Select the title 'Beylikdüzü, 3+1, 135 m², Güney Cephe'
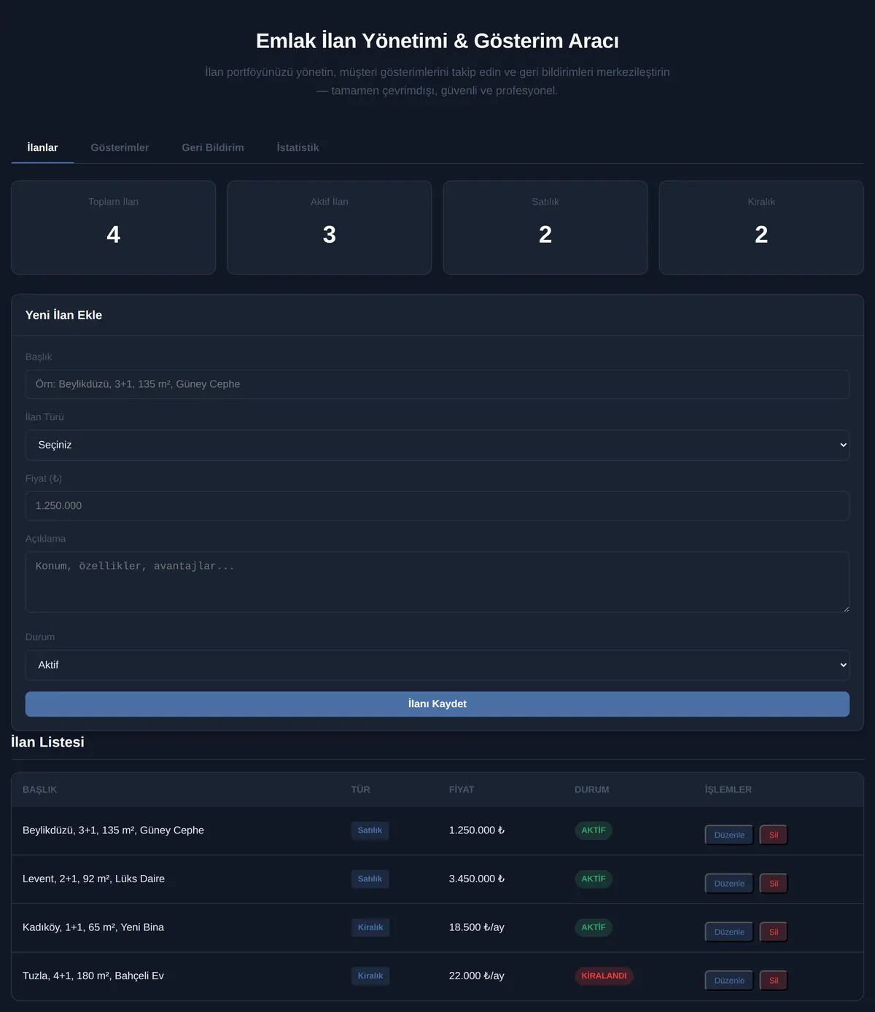The width and height of the screenshot is (875, 1012). pyautogui.click(x=113, y=830)
